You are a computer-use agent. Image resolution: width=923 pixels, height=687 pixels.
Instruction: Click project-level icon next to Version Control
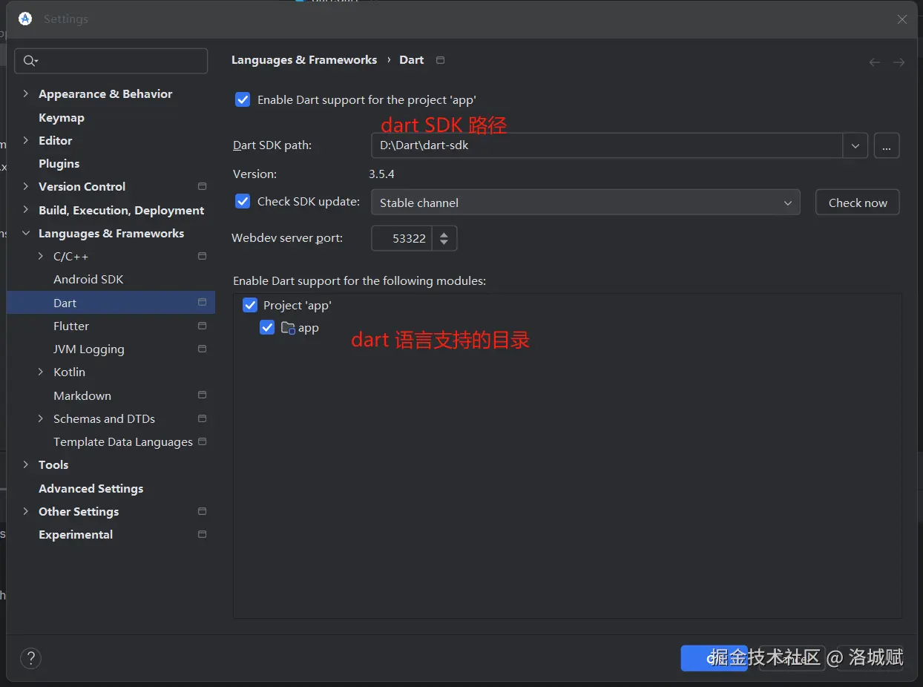coord(202,186)
